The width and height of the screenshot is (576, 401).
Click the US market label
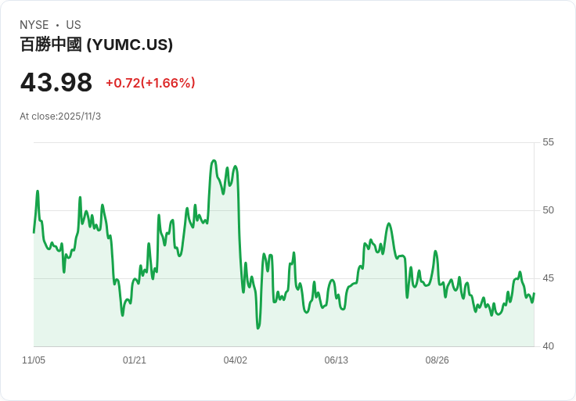pos(74,25)
